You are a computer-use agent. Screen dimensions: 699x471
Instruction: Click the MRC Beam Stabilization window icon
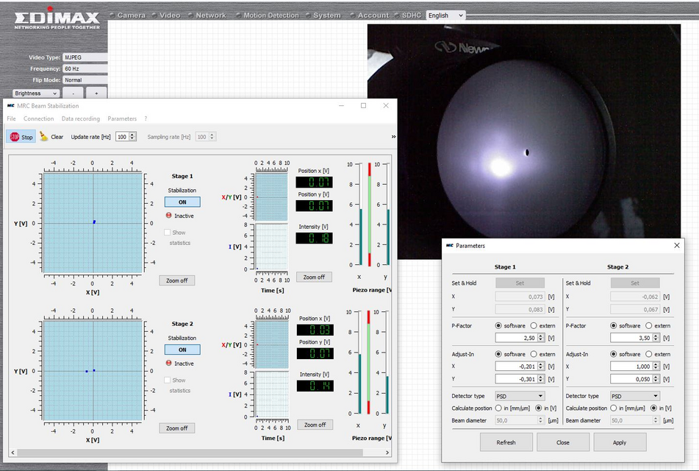[11, 106]
